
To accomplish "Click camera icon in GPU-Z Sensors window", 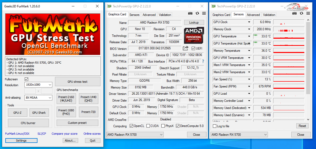I will click(294, 14).
